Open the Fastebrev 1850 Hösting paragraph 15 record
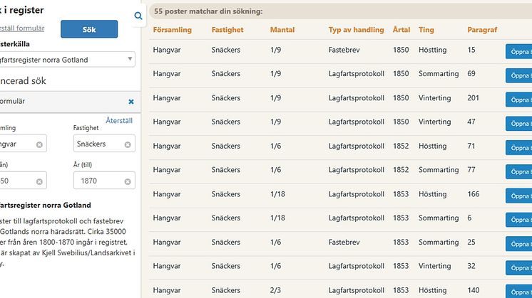Viewport: 532px width, 298px height. [518, 51]
